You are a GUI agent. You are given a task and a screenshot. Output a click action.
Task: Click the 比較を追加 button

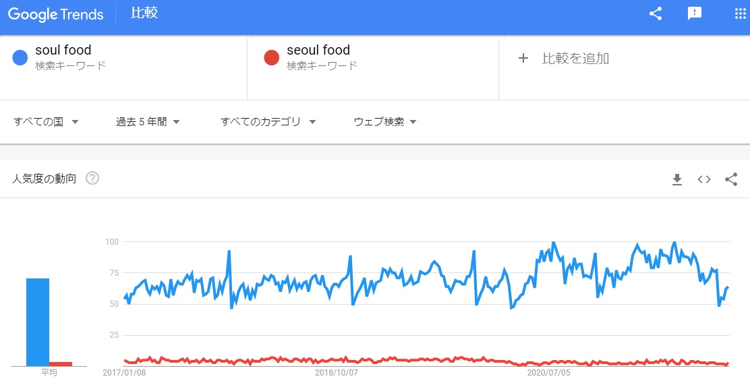tap(575, 59)
